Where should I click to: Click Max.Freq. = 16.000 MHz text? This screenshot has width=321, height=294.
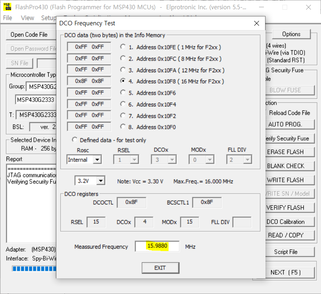pyautogui.click(x=203, y=182)
